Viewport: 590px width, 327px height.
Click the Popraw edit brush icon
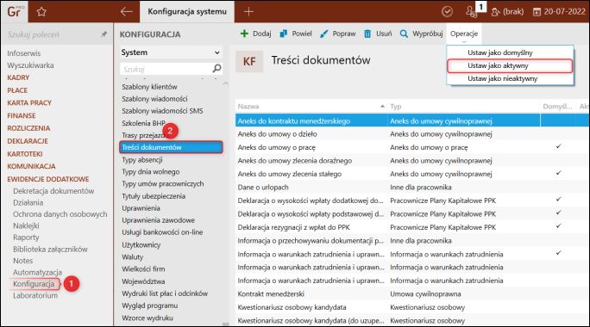(x=323, y=34)
